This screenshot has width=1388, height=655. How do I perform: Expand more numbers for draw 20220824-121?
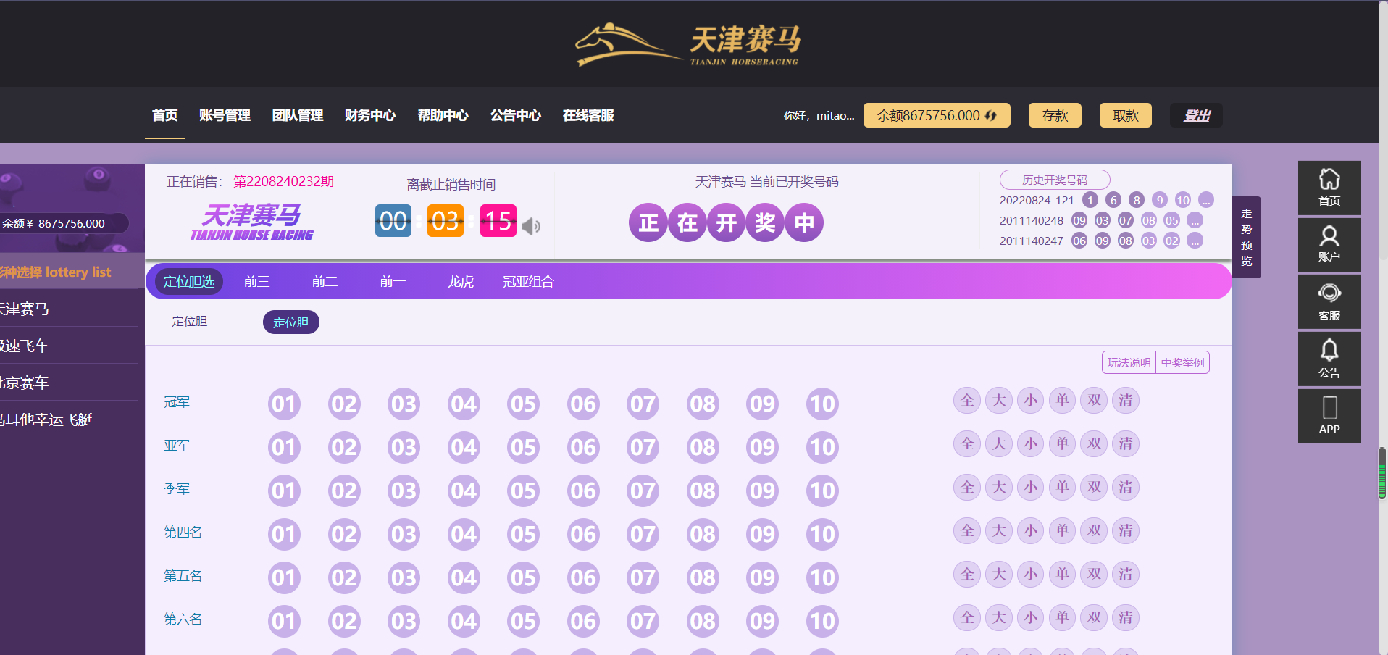tap(1205, 200)
